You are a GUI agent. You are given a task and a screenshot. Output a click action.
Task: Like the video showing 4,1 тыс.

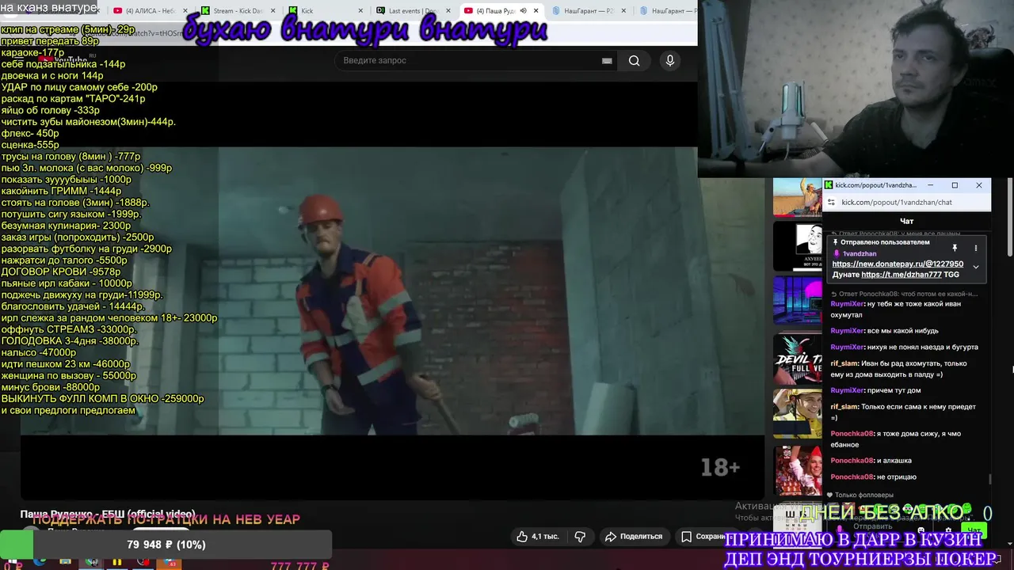point(538,536)
